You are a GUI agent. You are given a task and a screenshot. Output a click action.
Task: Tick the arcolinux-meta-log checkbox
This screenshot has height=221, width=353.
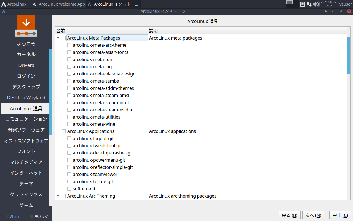(x=69, y=67)
